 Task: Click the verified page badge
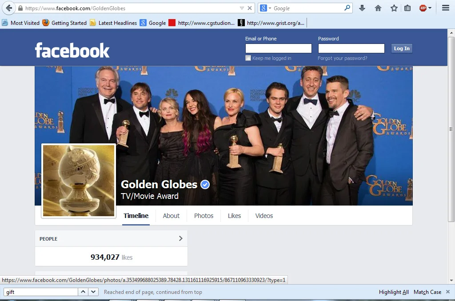click(x=205, y=184)
